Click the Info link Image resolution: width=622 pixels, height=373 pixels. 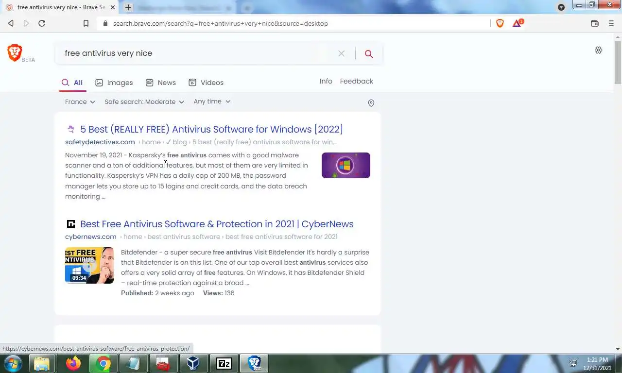pos(326,81)
